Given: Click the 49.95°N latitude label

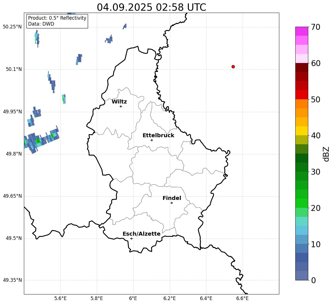Looking at the screenshot, I should pyautogui.click(x=12, y=112).
